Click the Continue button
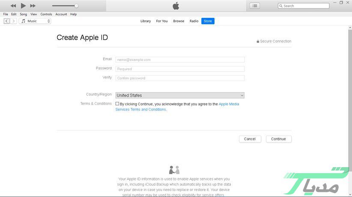Viewport: 352px width, 197px height. 278,139
